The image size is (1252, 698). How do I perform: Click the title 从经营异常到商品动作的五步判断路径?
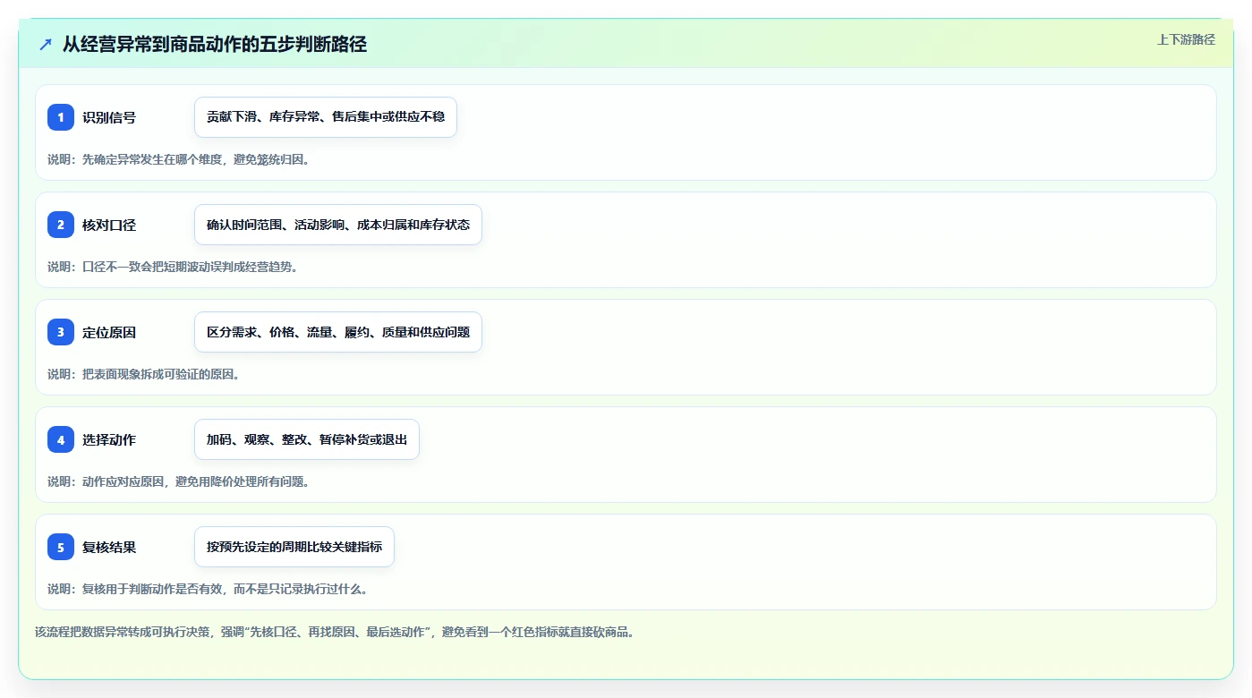pos(215,44)
